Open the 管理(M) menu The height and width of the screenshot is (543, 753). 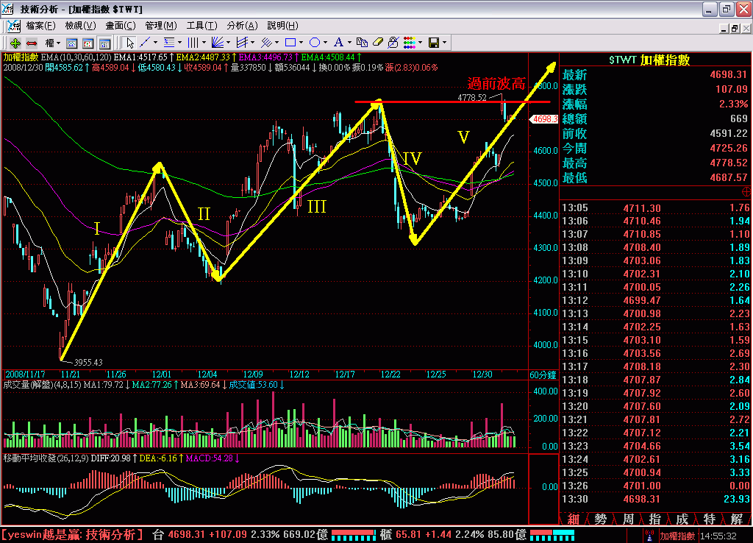coord(161,26)
